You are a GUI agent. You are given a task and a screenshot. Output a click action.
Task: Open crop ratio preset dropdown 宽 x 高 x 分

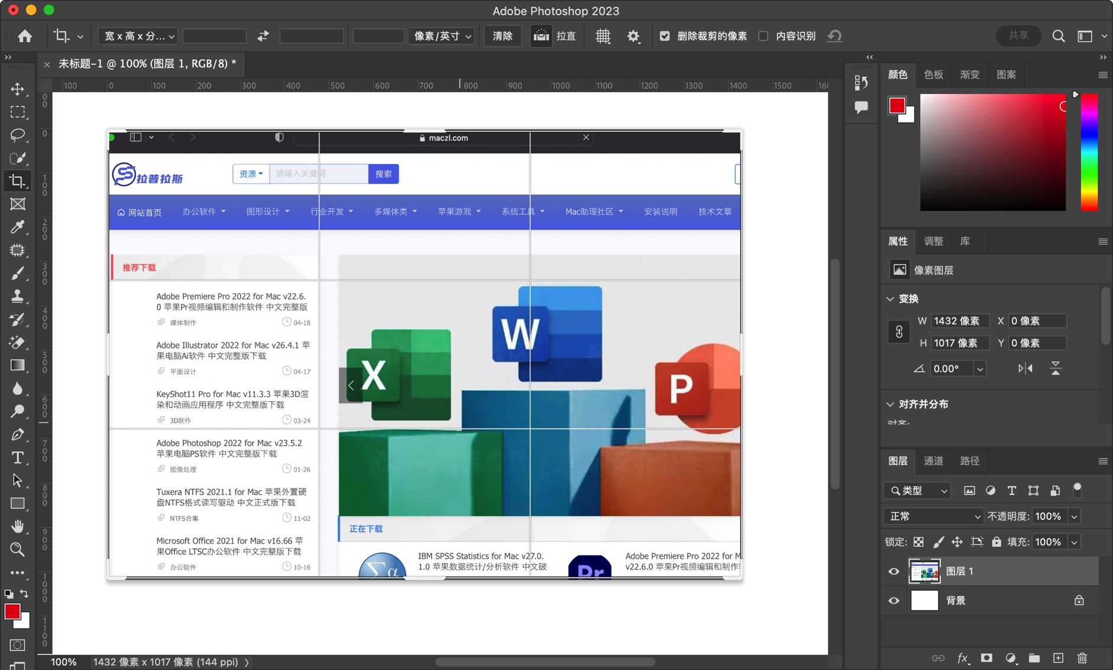click(138, 36)
